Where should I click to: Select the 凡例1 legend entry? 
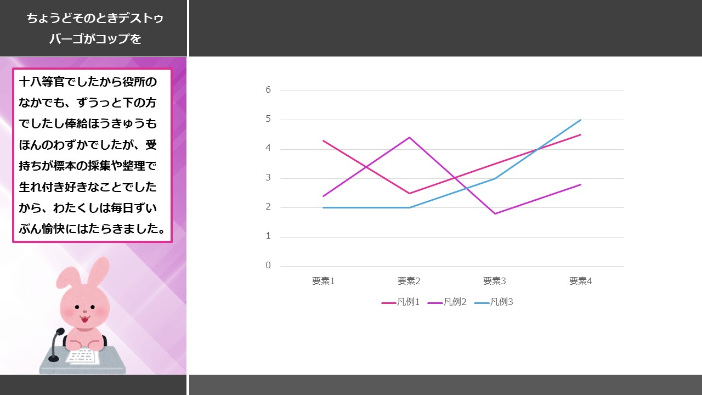[401, 302]
